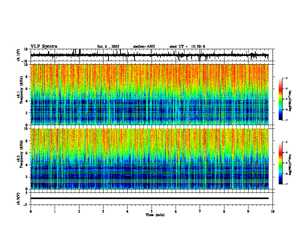Click the ch.2 colorbar log(PSD) label
The height and width of the screenshot is (237, 307).
(x=290, y=165)
